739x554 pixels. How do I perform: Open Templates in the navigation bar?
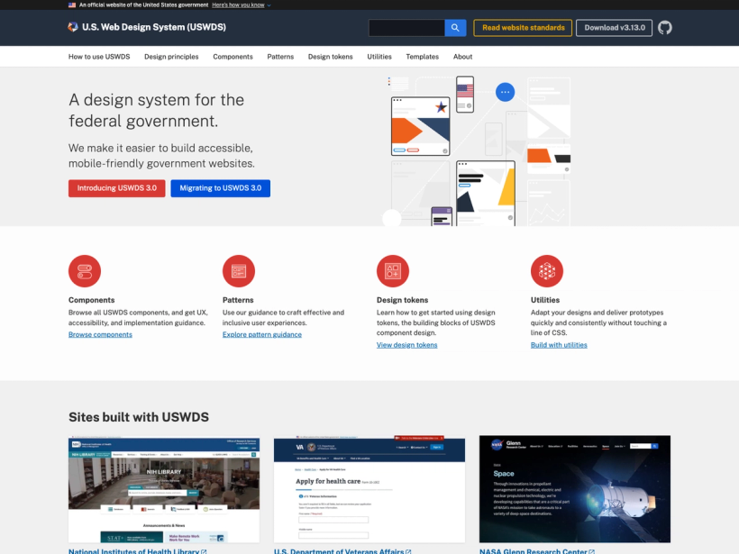click(423, 57)
